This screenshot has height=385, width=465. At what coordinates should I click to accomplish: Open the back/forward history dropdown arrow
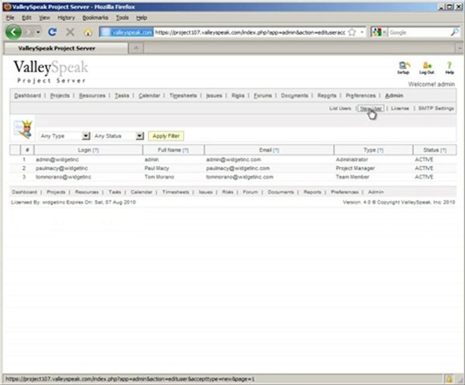coord(38,32)
